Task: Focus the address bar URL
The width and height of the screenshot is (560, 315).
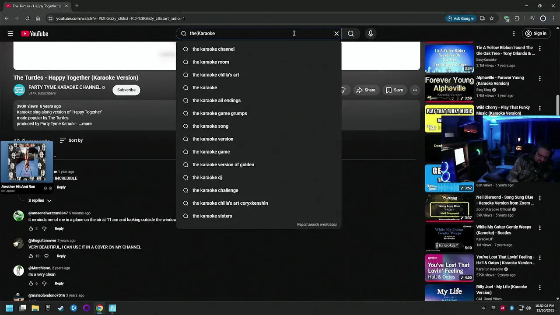Action: click(120, 18)
